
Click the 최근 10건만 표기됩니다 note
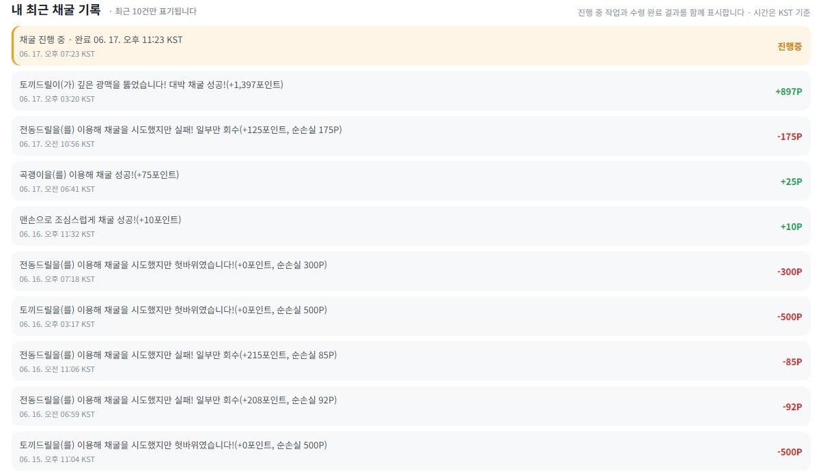click(x=153, y=12)
